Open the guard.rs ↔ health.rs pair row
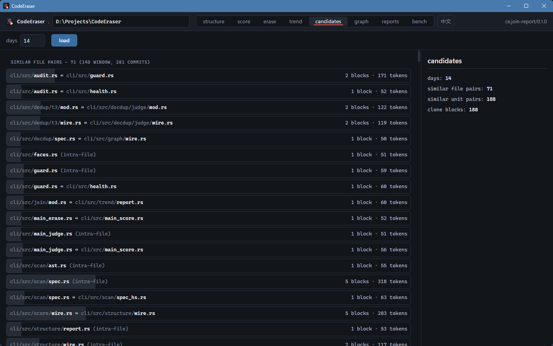Image resolution: width=553 pixels, height=346 pixels. 209,187
